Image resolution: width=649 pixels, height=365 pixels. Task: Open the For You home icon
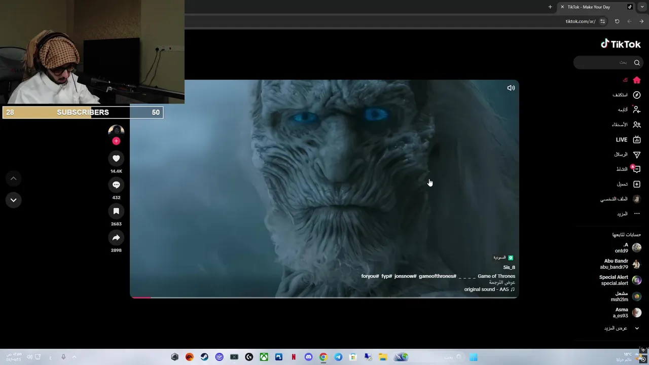(x=637, y=80)
